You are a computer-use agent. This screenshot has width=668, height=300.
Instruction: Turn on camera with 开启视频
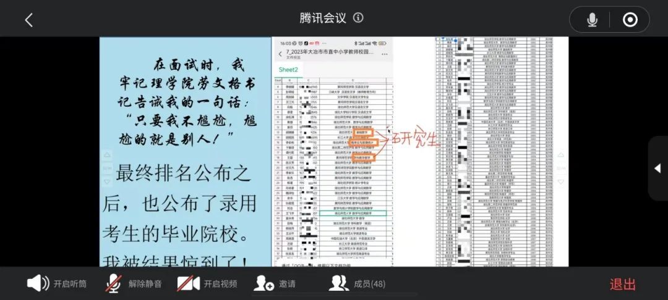click(x=207, y=284)
